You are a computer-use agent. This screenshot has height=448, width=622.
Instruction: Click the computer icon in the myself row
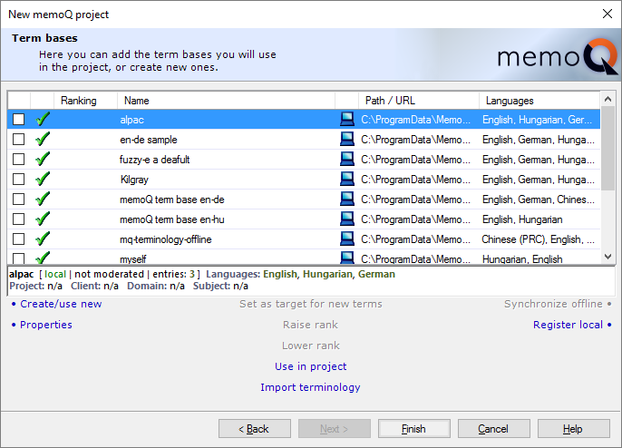coord(347,258)
